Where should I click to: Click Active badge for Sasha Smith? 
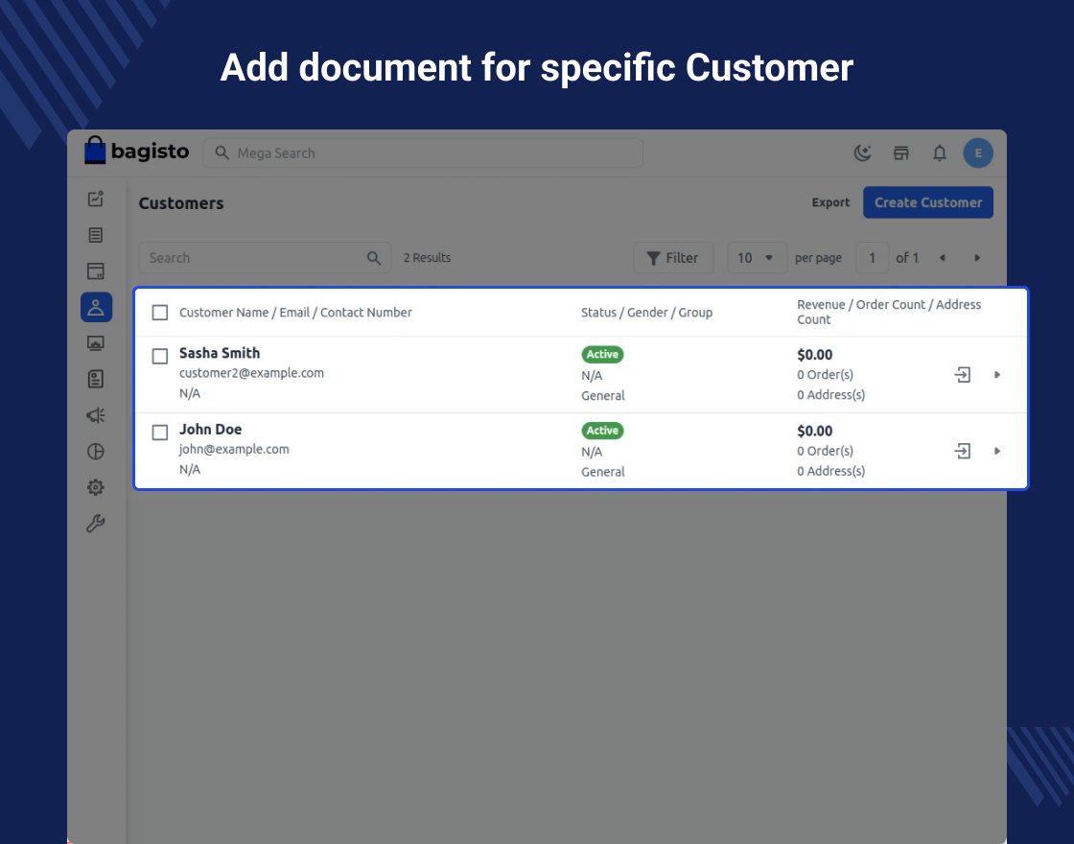[603, 354]
